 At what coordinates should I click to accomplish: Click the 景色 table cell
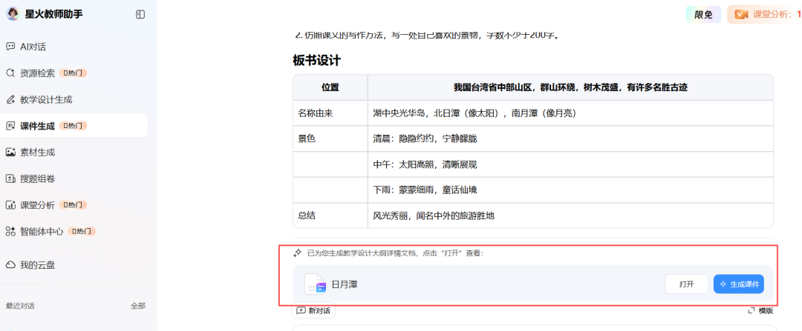(330, 138)
